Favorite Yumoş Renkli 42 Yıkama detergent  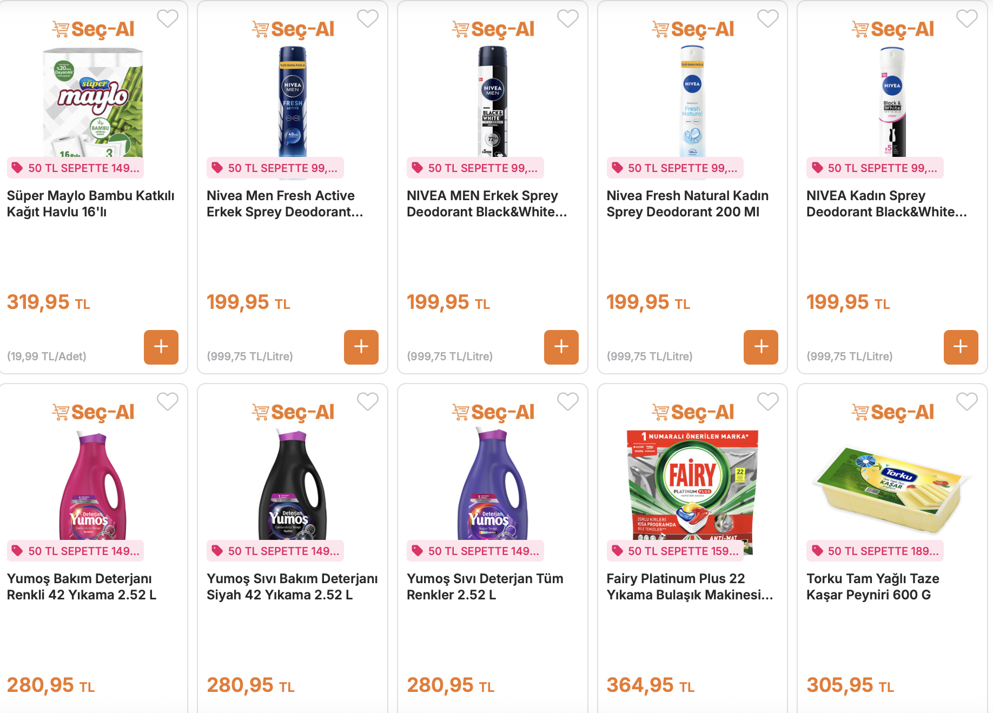[x=168, y=402]
